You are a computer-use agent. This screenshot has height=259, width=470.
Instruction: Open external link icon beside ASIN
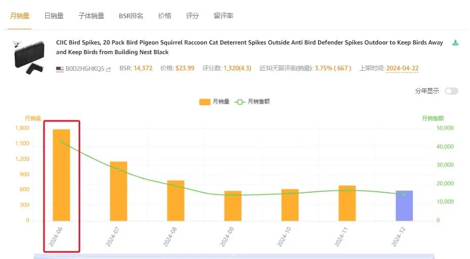coord(108,69)
